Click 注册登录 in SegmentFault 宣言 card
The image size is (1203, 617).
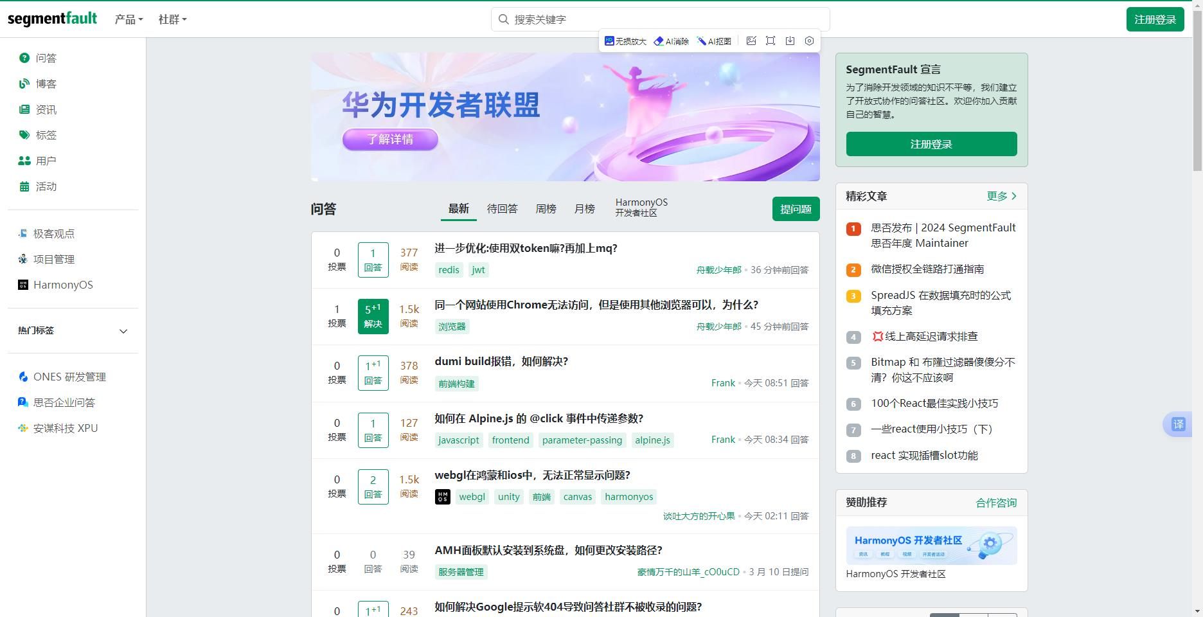click(931, 144)
